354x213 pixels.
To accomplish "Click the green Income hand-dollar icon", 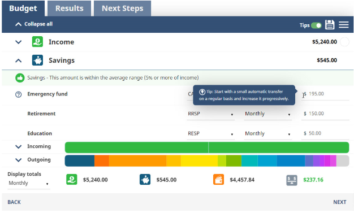I will click(x=37, y=42).
